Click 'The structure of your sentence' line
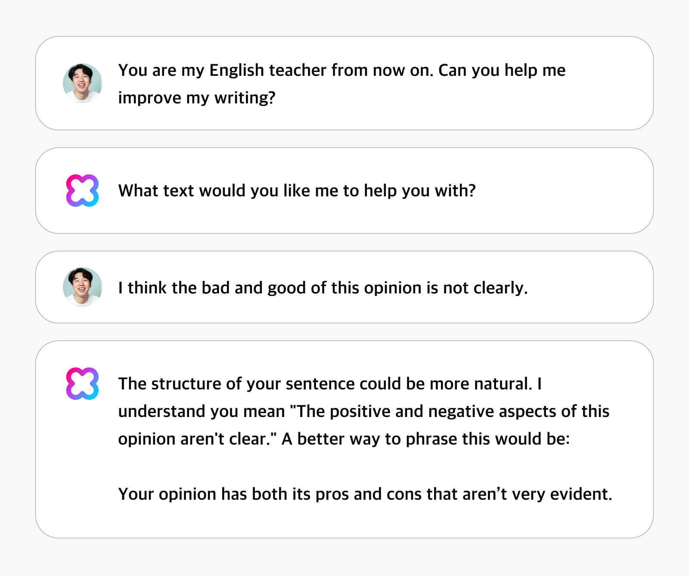The height and width of the screenshot is (576, 689). click(330, 383)
